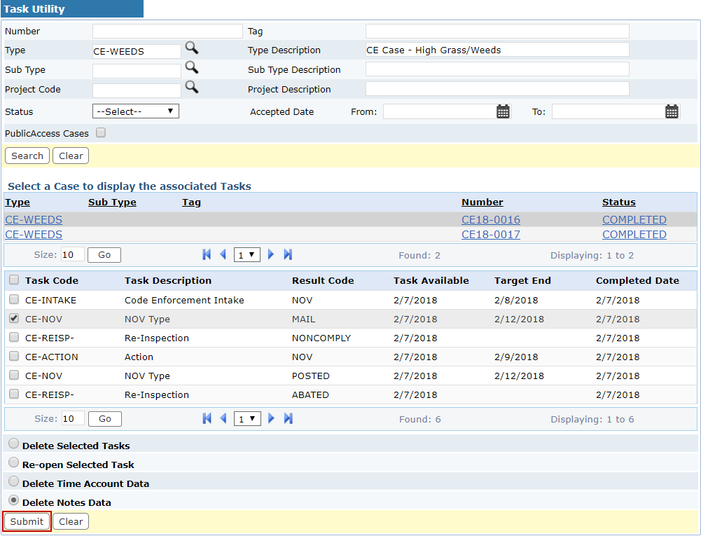
Task: Check the select-all tasks header checkbox
Action: [x=14, y=280]
